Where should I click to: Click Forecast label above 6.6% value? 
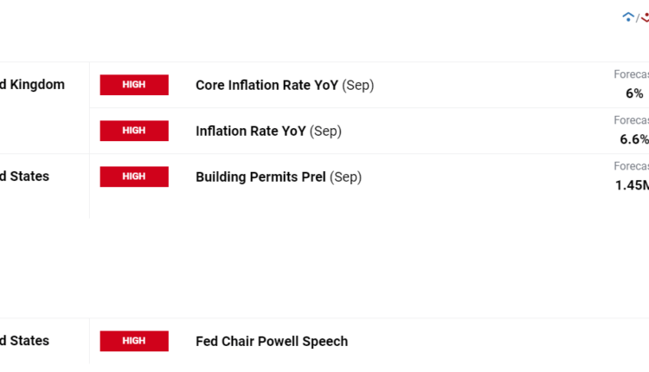pos(631,120)
